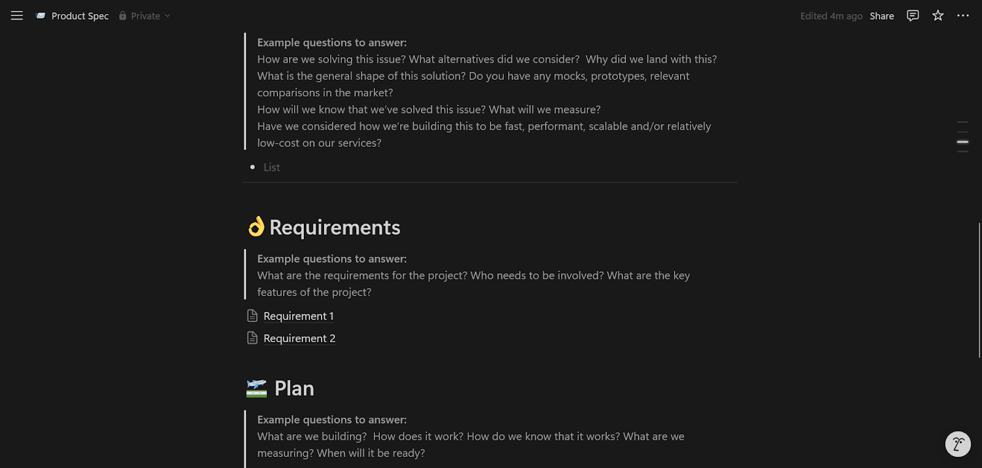The height and width of the screenshot is (468, 982).
Task: Click the Plan heading airplane emoji
Action: [257, 388]
